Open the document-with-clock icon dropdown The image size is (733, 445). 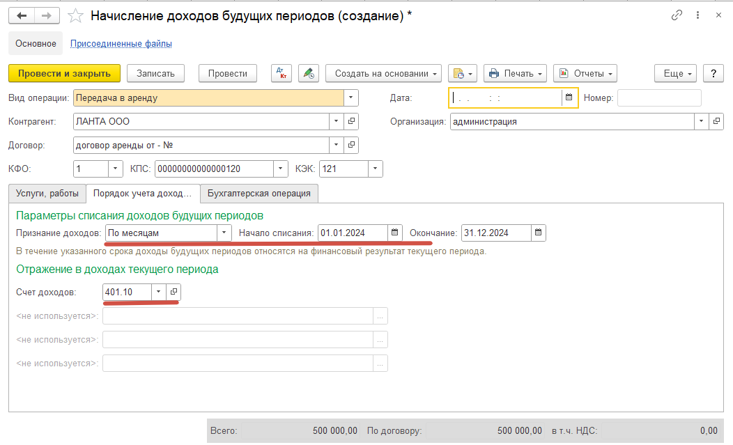pos(463,73)
